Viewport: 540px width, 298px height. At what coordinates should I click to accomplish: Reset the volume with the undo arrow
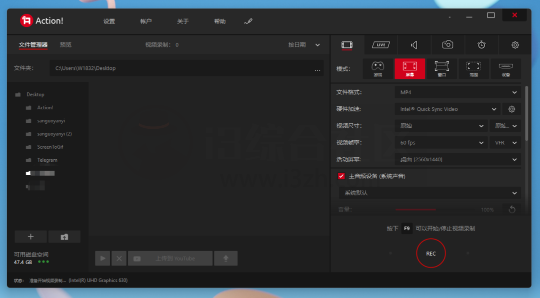(512, 209)
